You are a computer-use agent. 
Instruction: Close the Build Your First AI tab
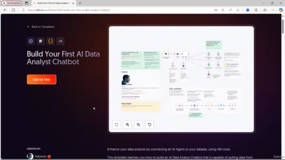pos(73,3)
